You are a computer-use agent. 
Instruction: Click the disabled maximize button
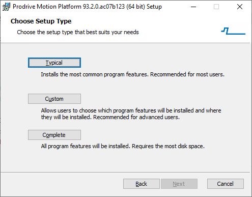pyautogui.click(x=216, y=7)
